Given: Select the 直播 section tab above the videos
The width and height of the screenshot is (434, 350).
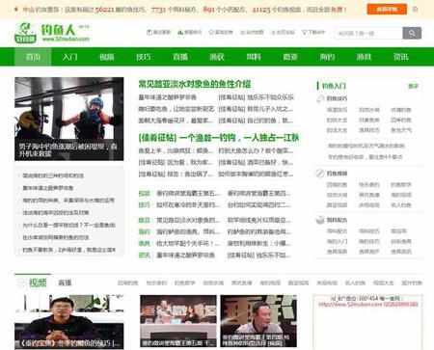Looking at the screenshot, I should pyautogui.click(x=65, y=283).
